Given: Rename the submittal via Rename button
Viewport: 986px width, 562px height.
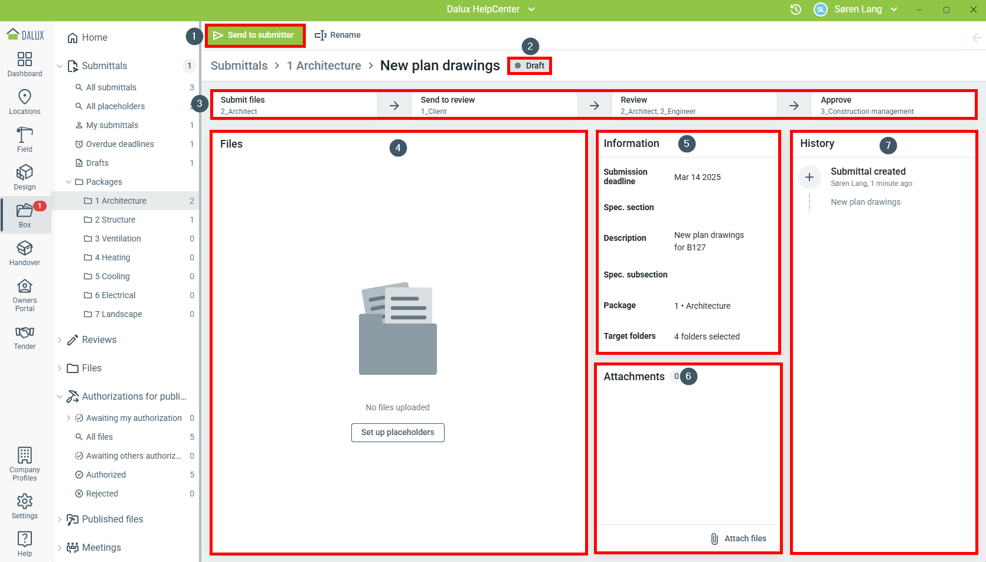Looking at the screenshot, I should pyautogui.click(x=338, y=35).
